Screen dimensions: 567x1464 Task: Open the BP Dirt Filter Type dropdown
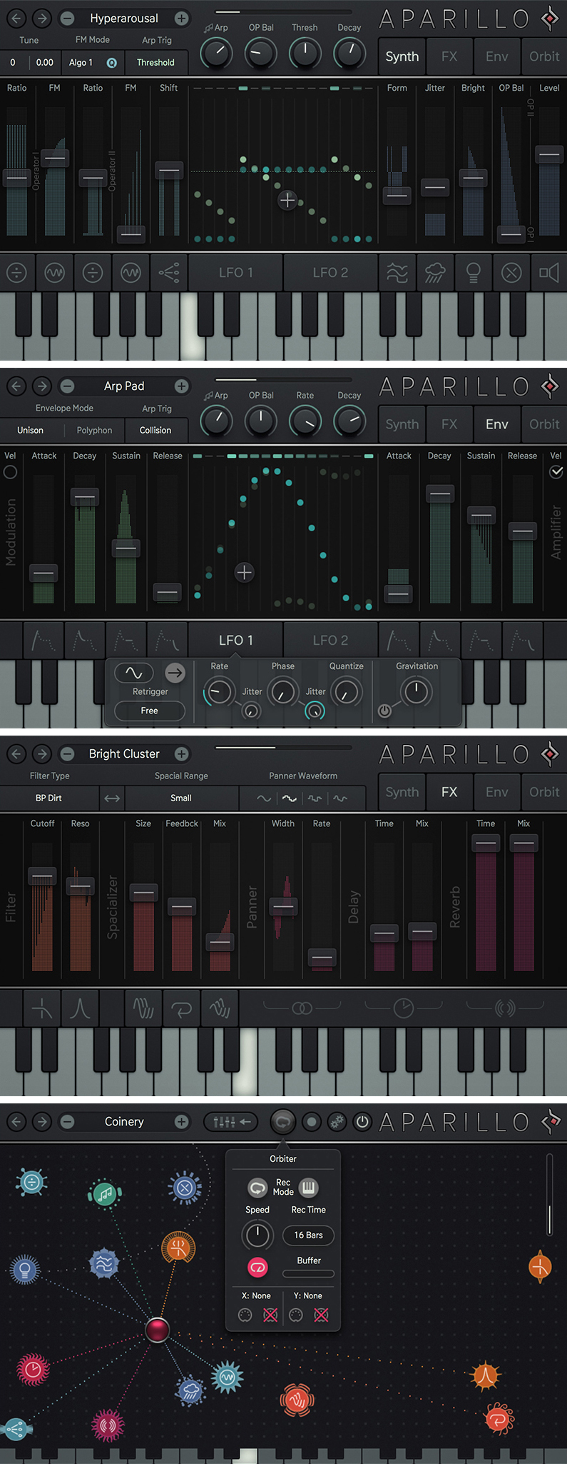pyautogui.click(x=49, y=798)
